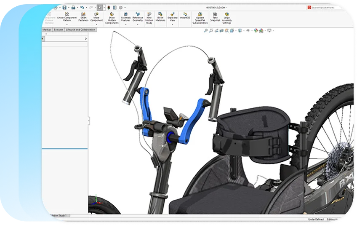This screenshot has height=225, width=357.
Task: Click Exploded View command
Action: pyautogui.click(x=172, y=17)
